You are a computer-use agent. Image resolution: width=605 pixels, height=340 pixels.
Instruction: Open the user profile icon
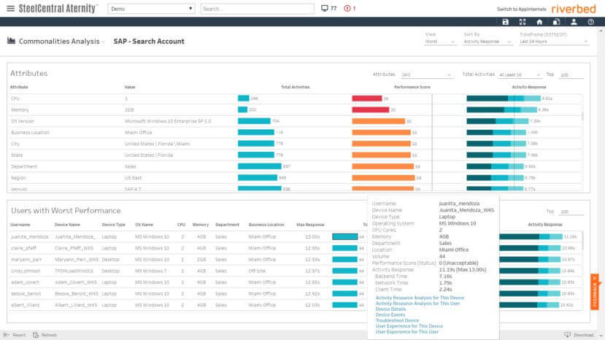coord(574,22)
